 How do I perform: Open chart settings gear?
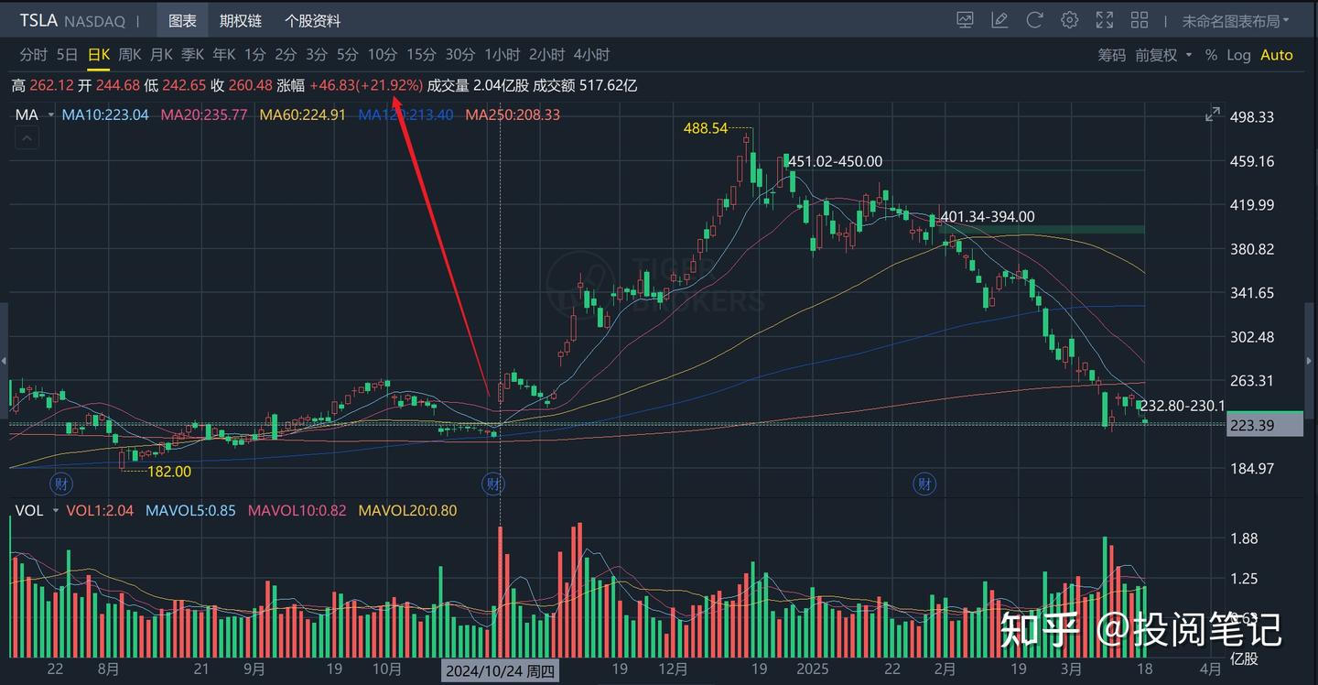[x=1069, y=20]
